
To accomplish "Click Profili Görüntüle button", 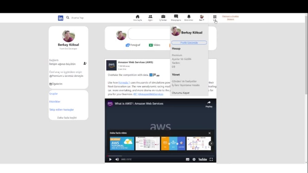I will click(x=189, y=43).
